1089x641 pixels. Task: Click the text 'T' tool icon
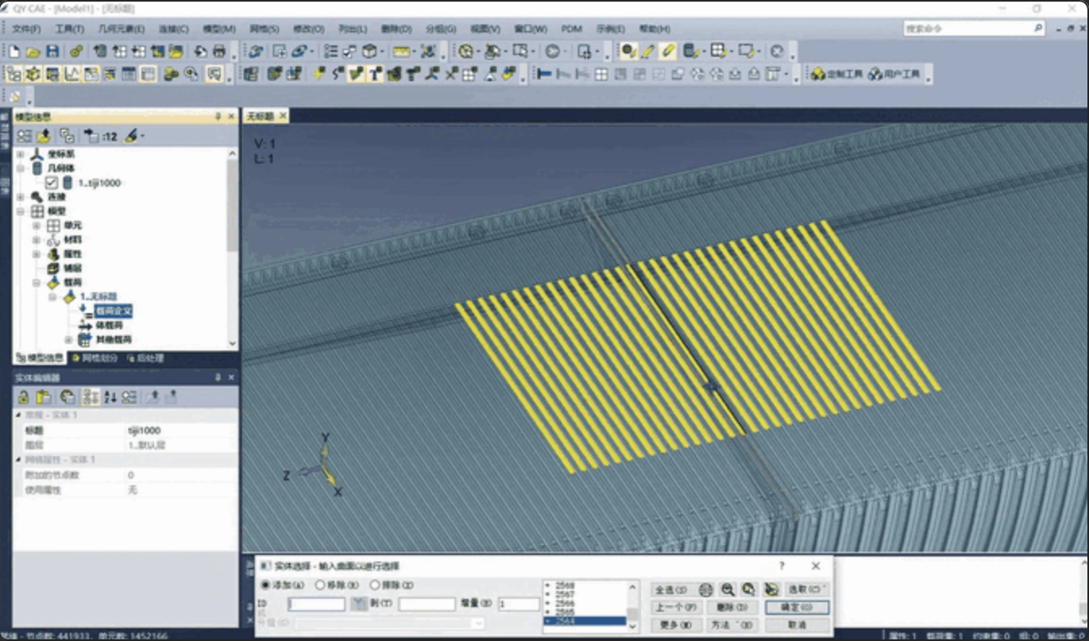pyautogui.click(x=375, y=75)
